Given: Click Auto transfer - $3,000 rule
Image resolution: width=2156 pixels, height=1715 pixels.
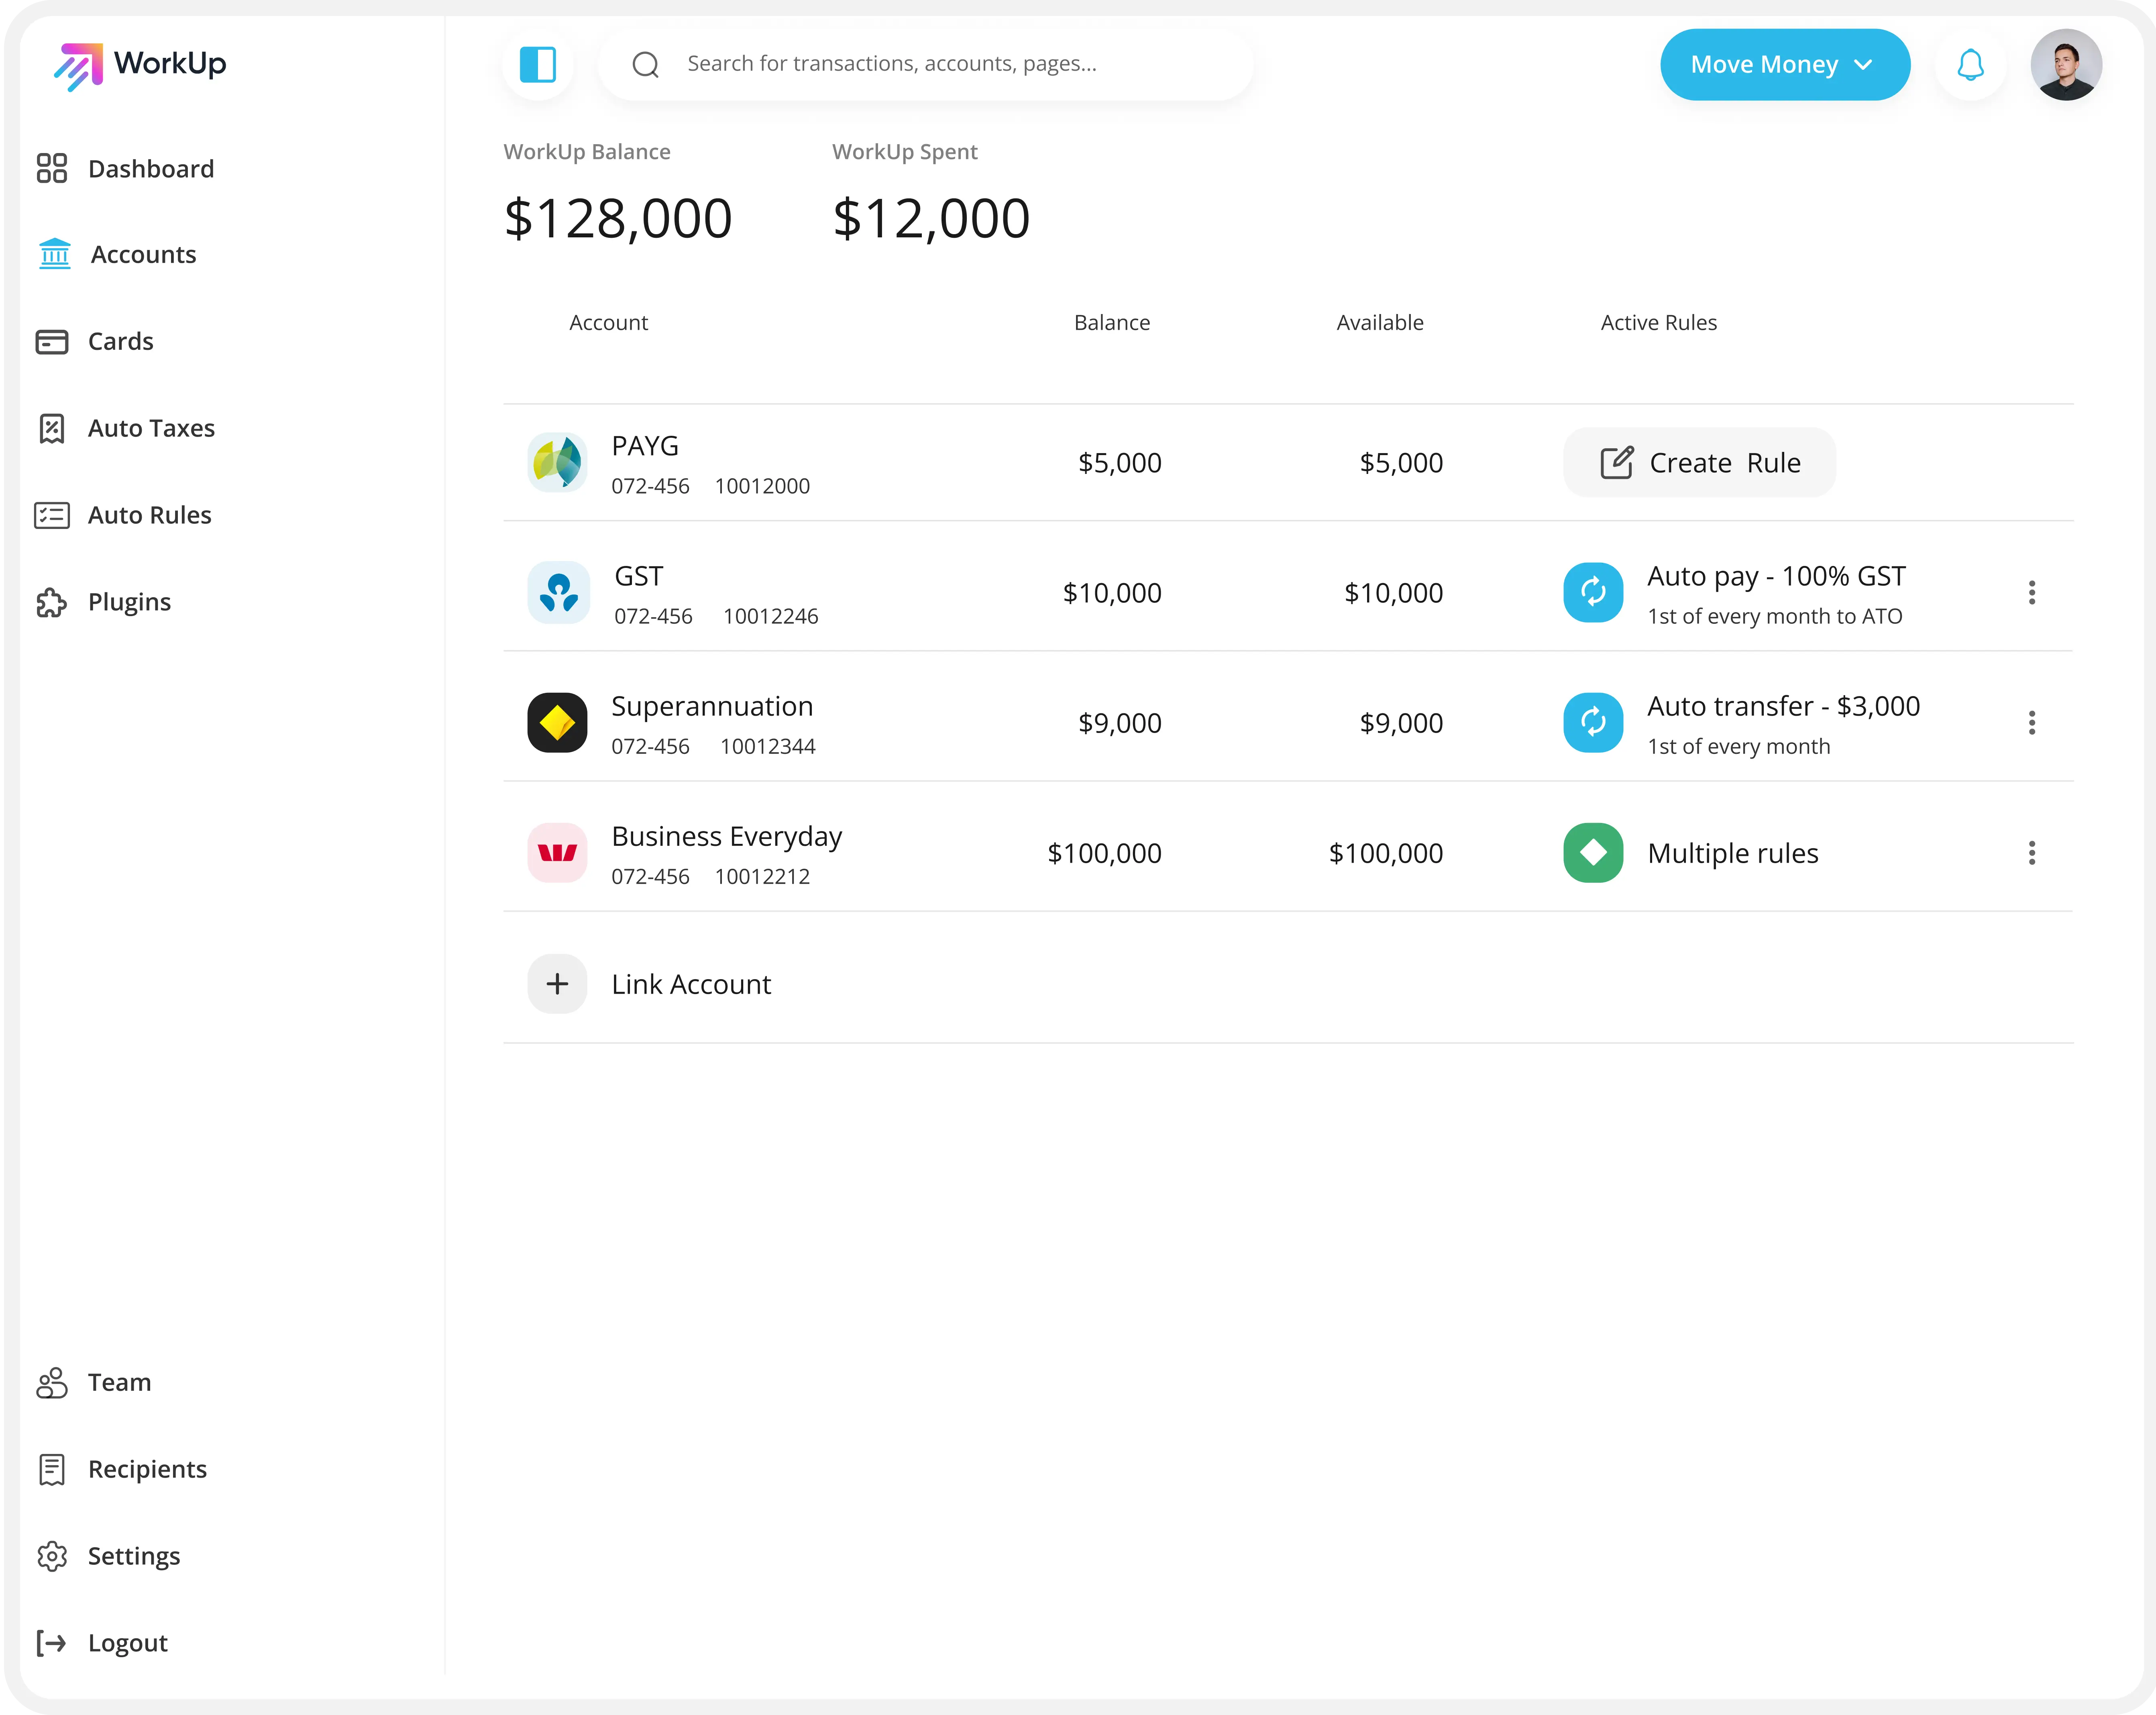Looking at the screenshot, I should pyautogui.click(x=1784, y=706).
